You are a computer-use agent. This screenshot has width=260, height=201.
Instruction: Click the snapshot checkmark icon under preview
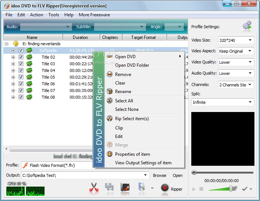[x=244, y=189]
